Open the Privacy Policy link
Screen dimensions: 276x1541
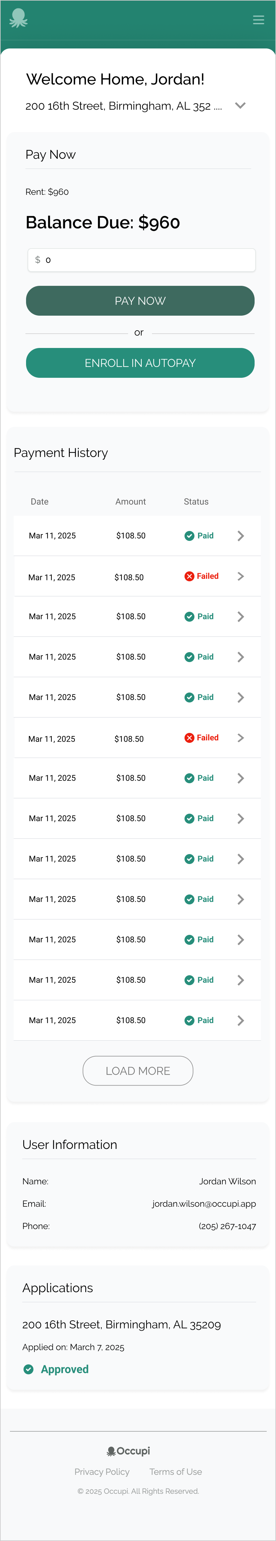(x=101, y=1471)
